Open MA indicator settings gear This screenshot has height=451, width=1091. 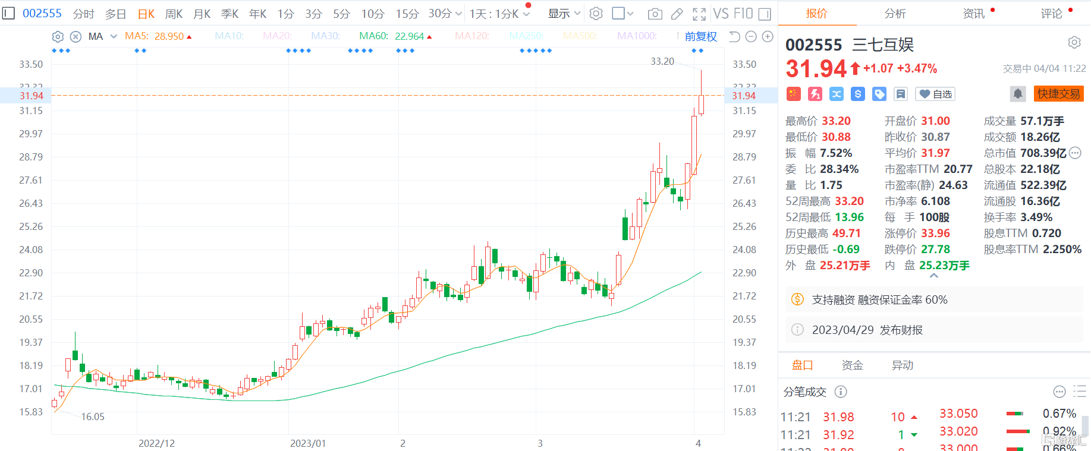tap(58, 37)
